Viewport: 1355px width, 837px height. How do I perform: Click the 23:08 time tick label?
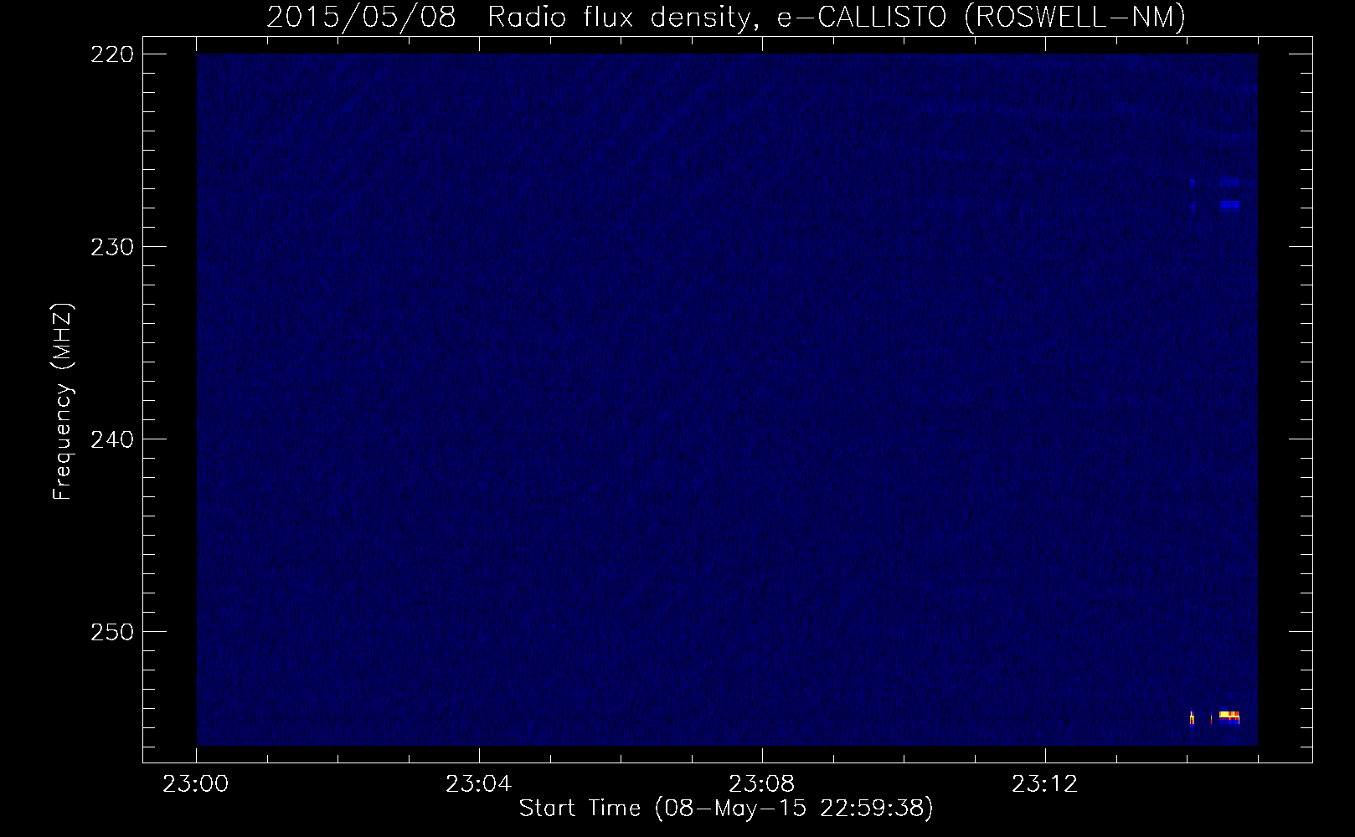pyautogui.click(x=762, y=784)
